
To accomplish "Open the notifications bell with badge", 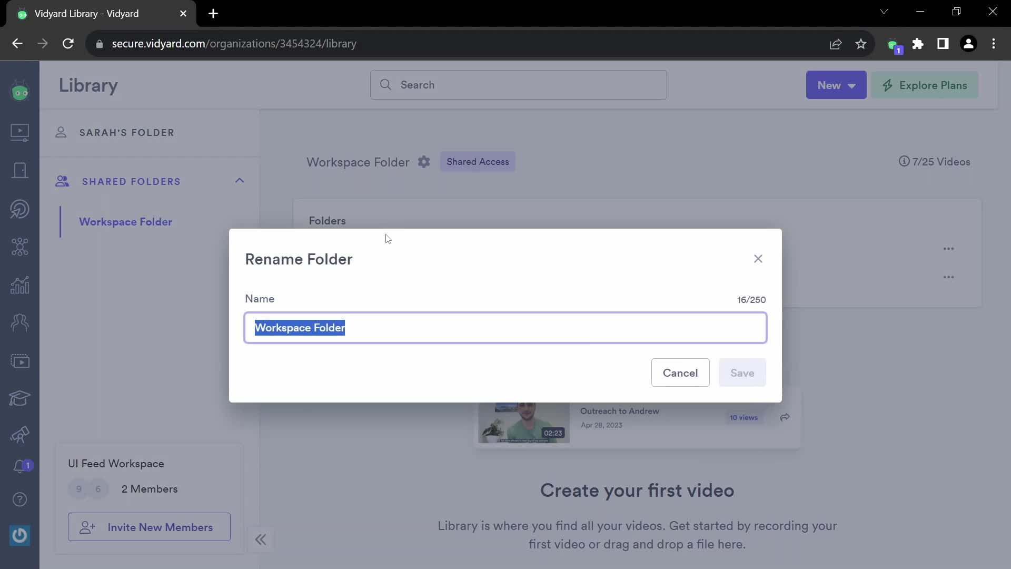I will tap(22, 466).
